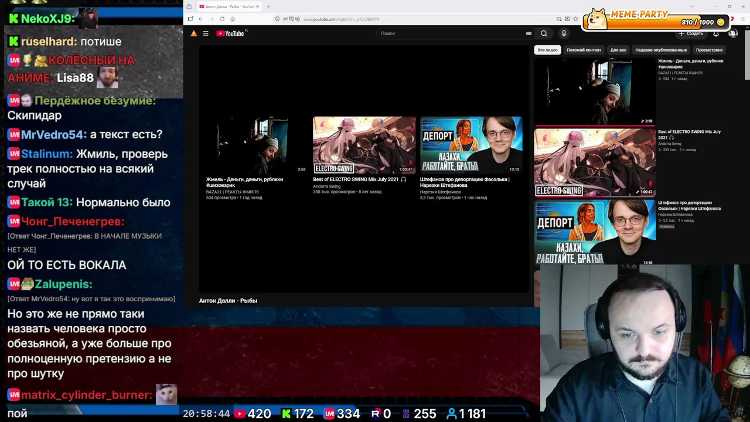This screenshot has height=422, width=750.
Task: Click chat username NekoXJ9
Action: (x=47, y=19)
